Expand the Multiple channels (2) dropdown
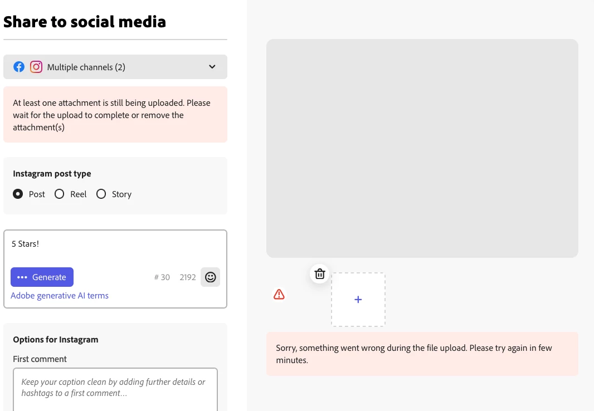Image resolution: width=594 pixels, height=411 pixels. pyautogui.click(x=115, y=67)
